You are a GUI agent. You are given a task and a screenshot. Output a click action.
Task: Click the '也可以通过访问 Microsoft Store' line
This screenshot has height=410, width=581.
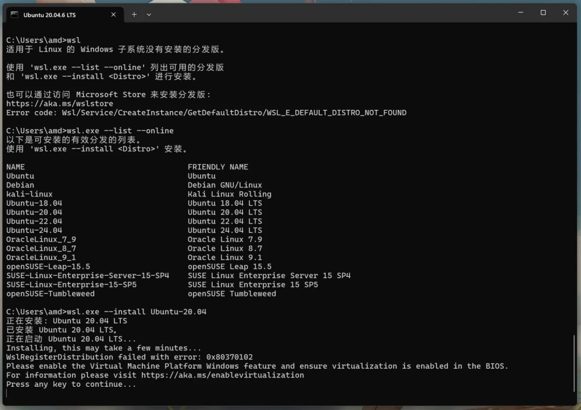click(x=108, y=95)
